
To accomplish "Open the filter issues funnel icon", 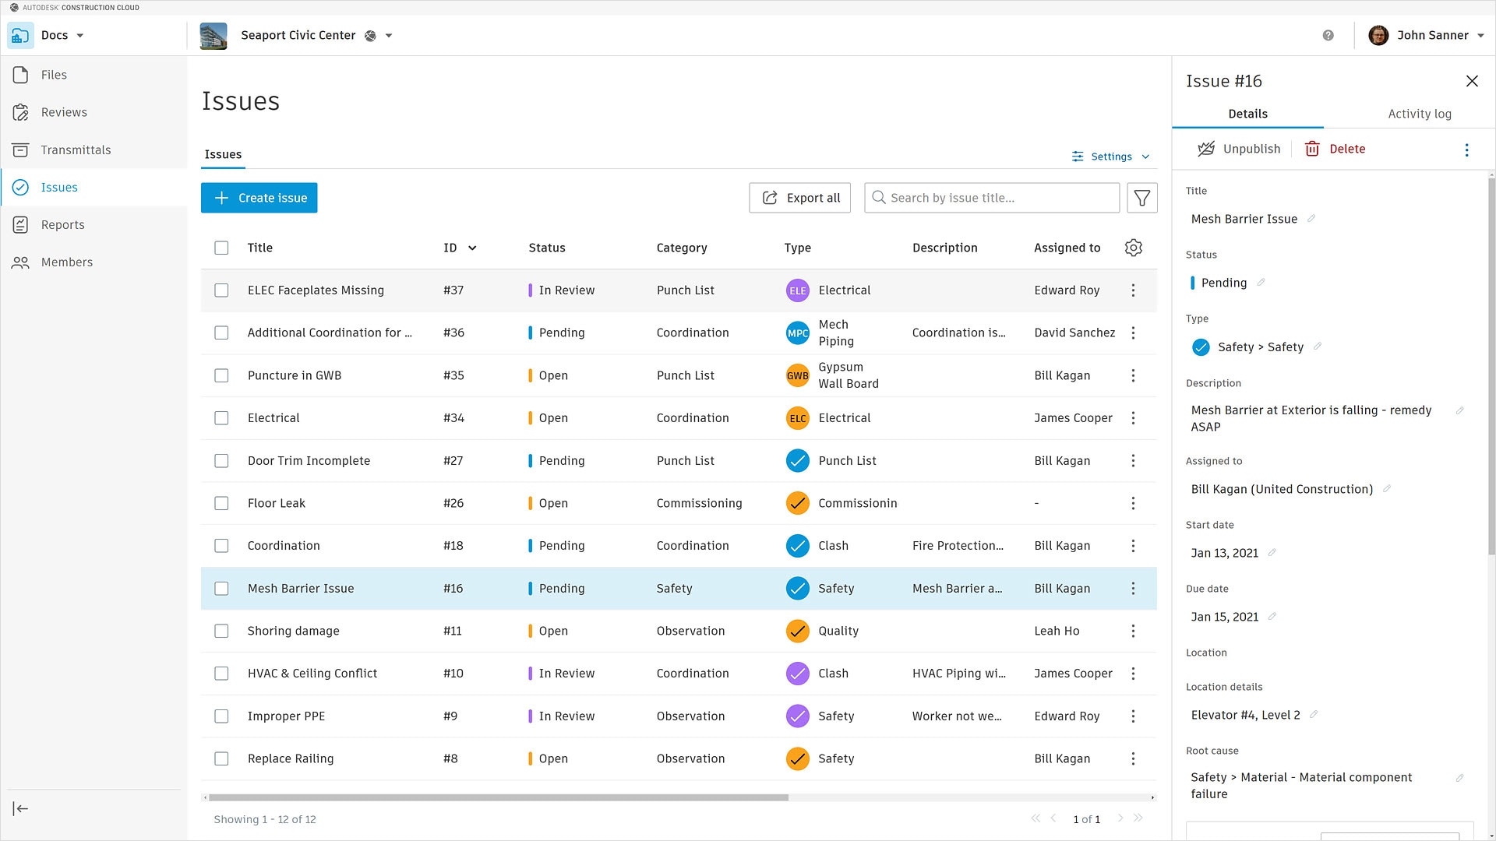I will tap(1141, 198).
